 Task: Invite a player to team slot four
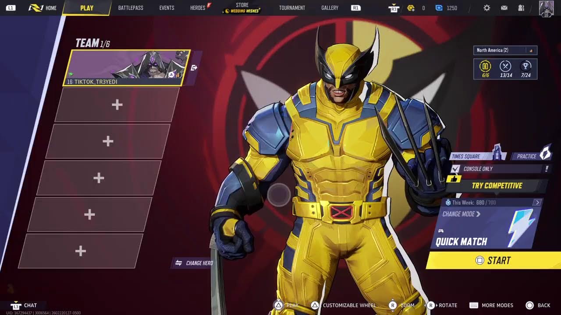[99, 178]
